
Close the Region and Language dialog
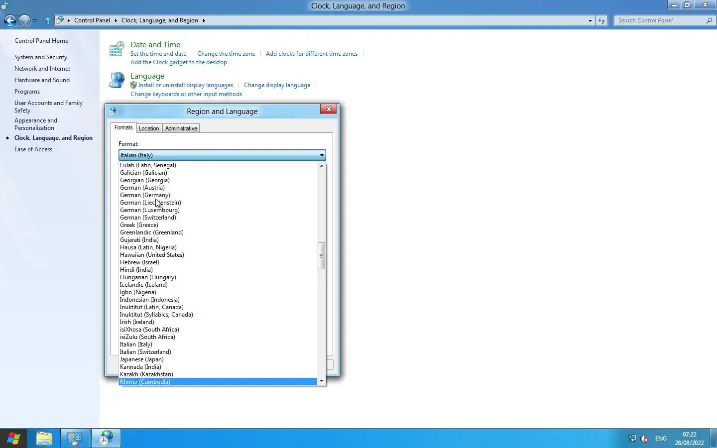coord(329,109)
